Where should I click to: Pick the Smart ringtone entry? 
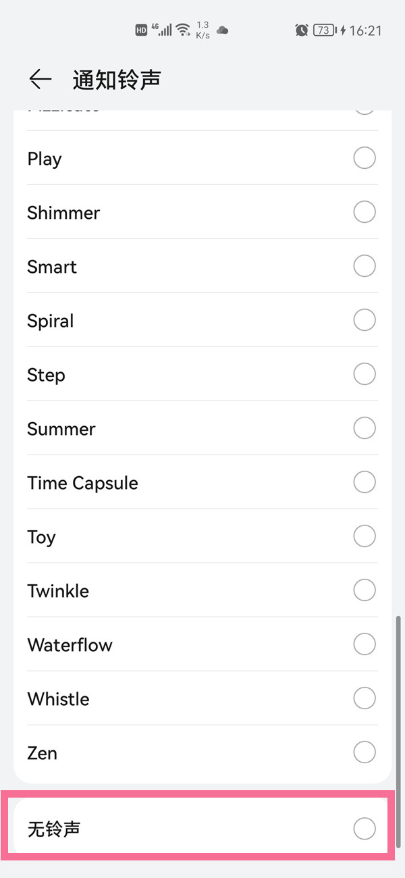click(x=52, y=267)
